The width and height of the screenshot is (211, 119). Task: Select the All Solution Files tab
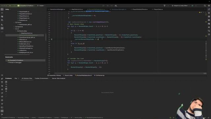[27, 78]
